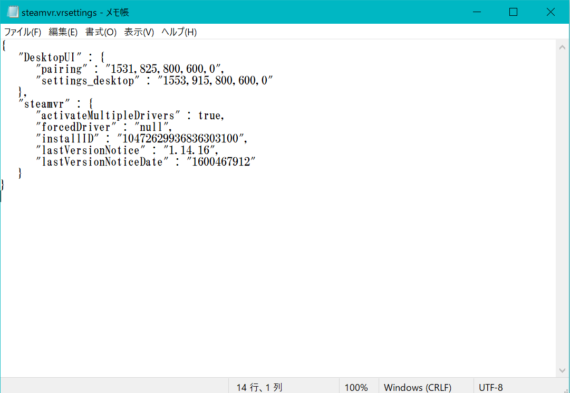Click the "lastVersionNotice" key text
This screenshot has width=570, height=393.
pos(91,150)
